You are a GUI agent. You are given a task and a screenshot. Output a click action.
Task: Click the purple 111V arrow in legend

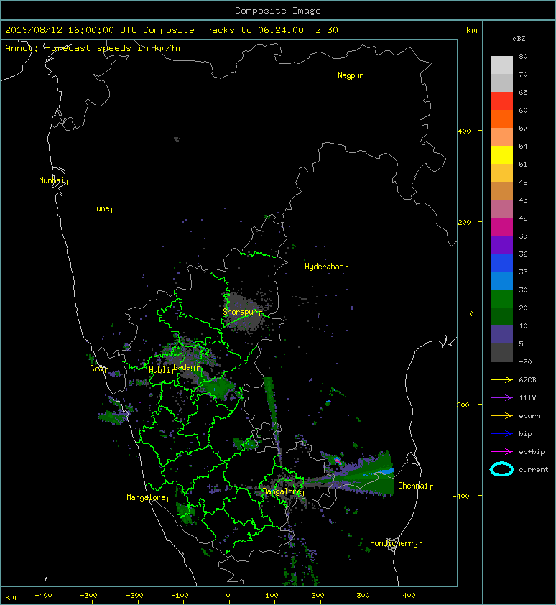pos(501,398)
